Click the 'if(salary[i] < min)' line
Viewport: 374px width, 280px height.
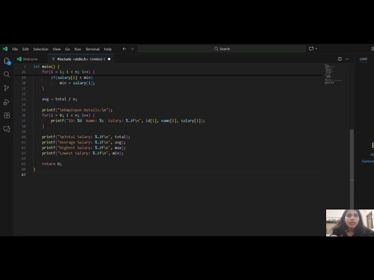71,78
